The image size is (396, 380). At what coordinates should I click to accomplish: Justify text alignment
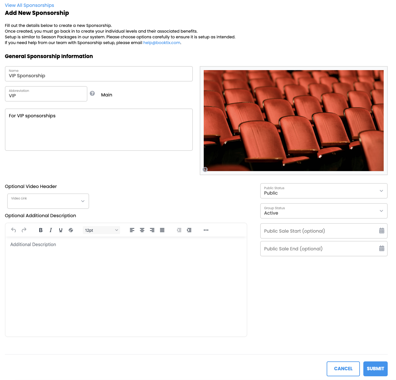point(162,230)
